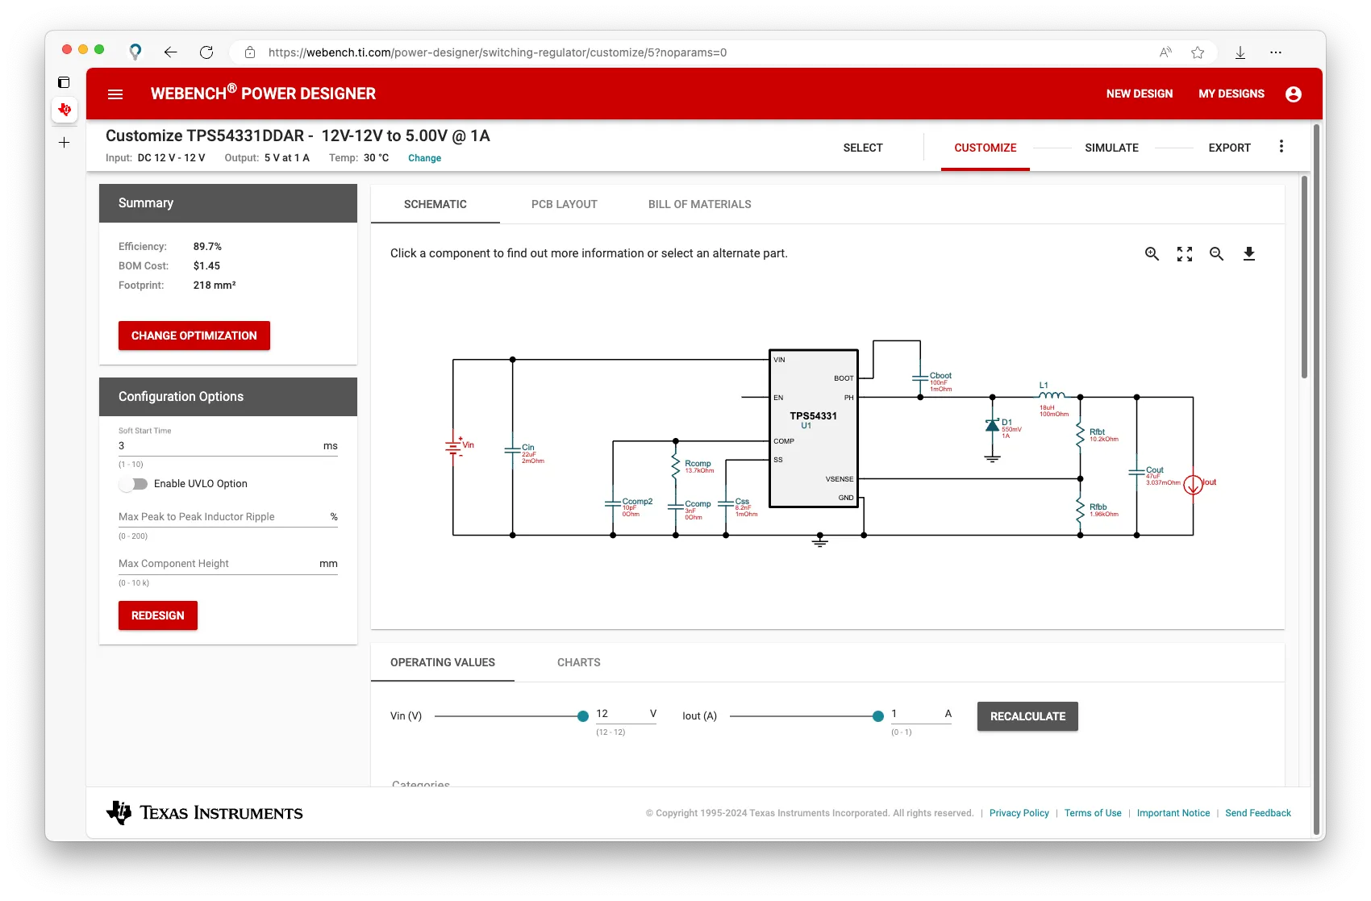
Task: Switch to the Schematic tab
Action: coord(435,204)
